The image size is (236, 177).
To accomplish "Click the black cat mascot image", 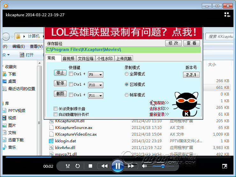I will click(187, 104).
